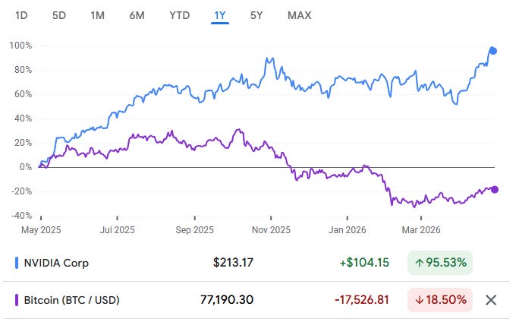This screenshot has height=319, width=519.
Task: Click the Nov 2025 axis marker
Action: (x=271, y=229)
